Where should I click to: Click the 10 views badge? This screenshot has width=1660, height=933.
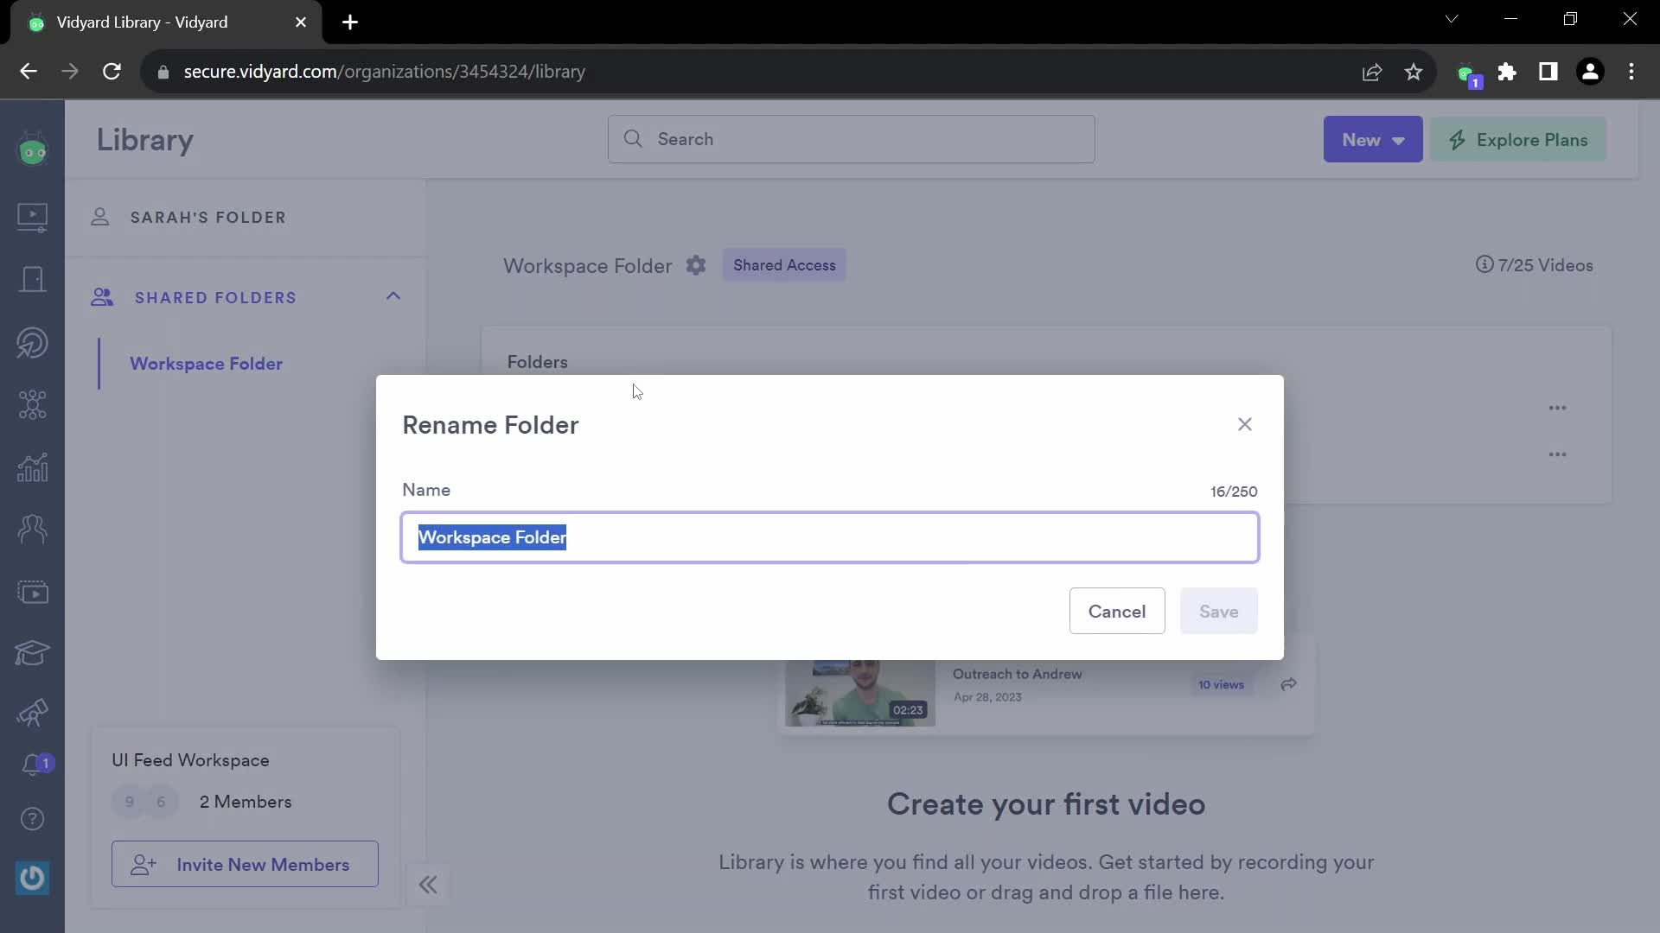tap(1221, 685)
